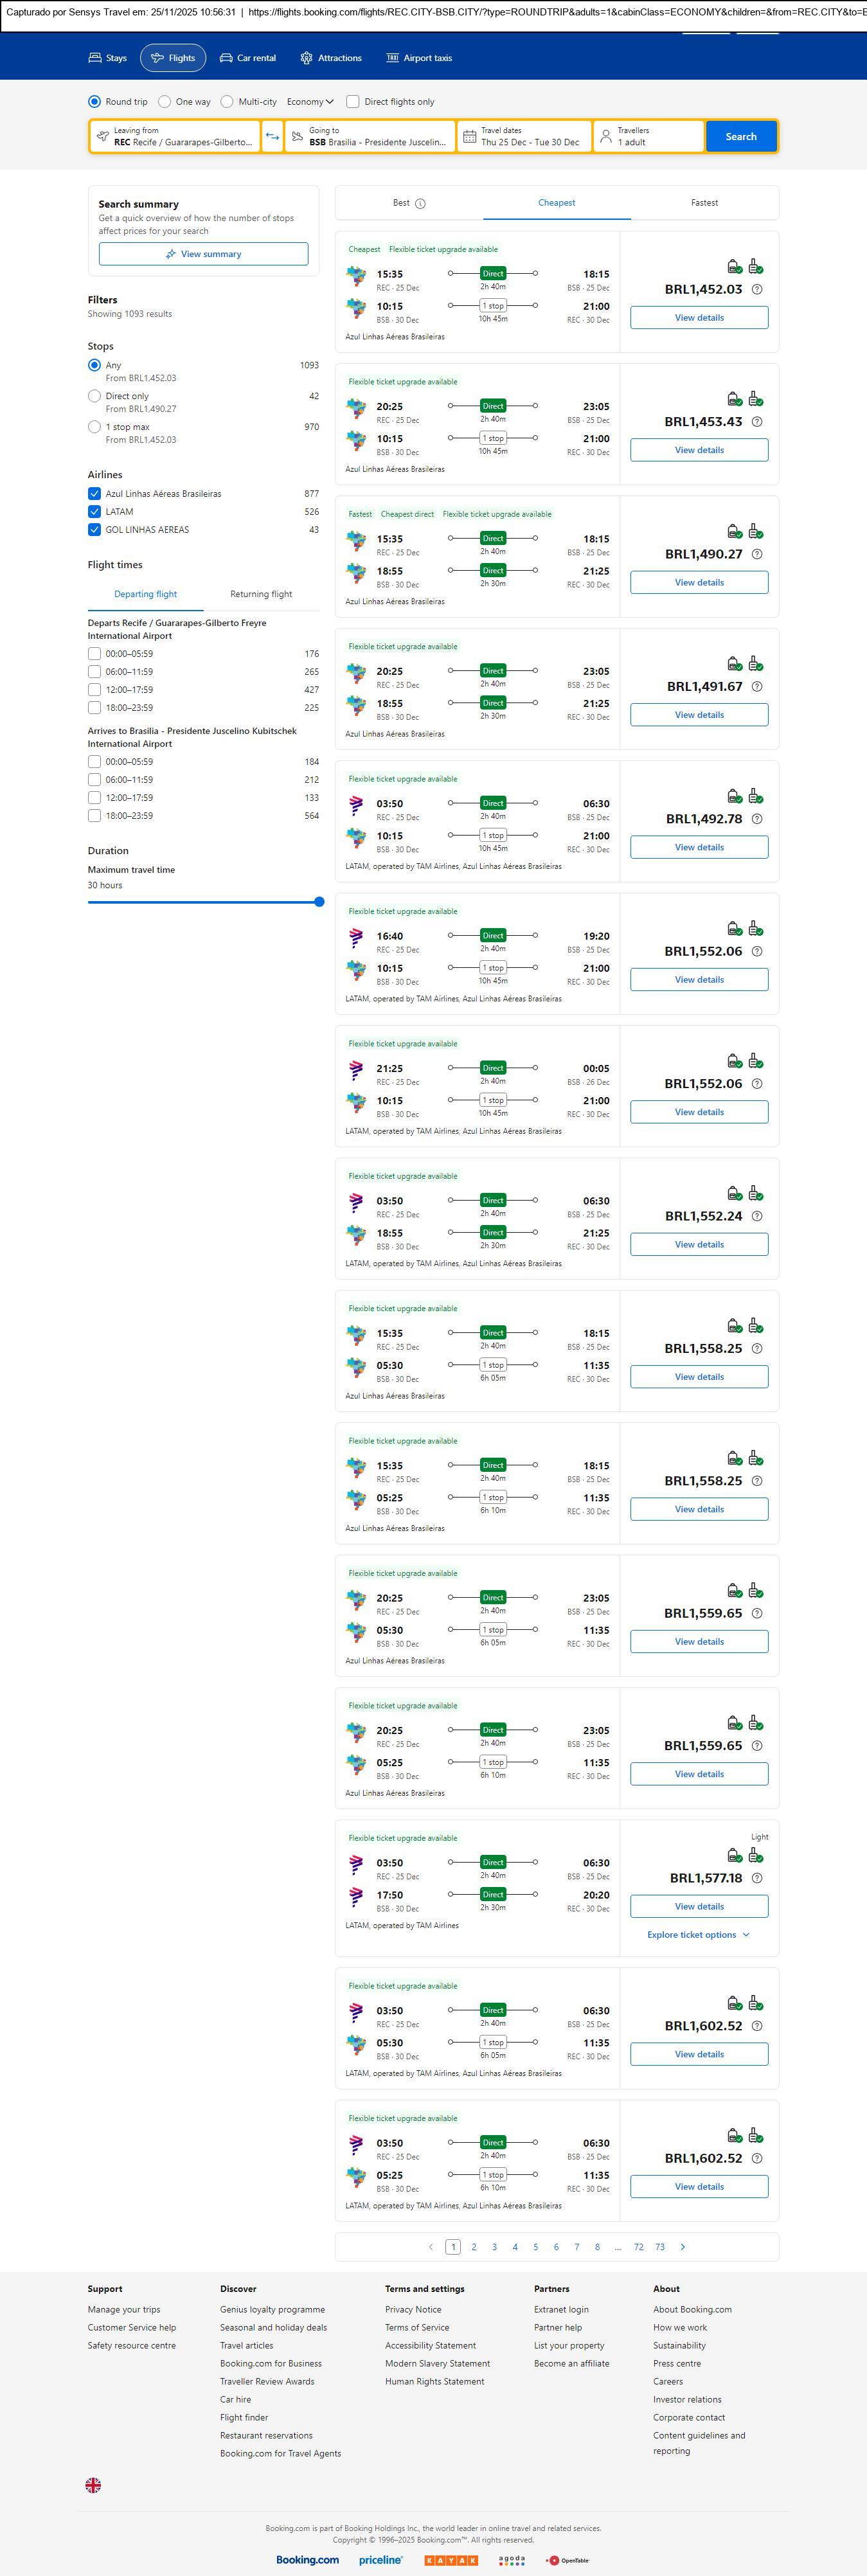Screen dimensions: 867x2576
Task: Select the Direct only stops radio button
Action: tap(94, 396)
